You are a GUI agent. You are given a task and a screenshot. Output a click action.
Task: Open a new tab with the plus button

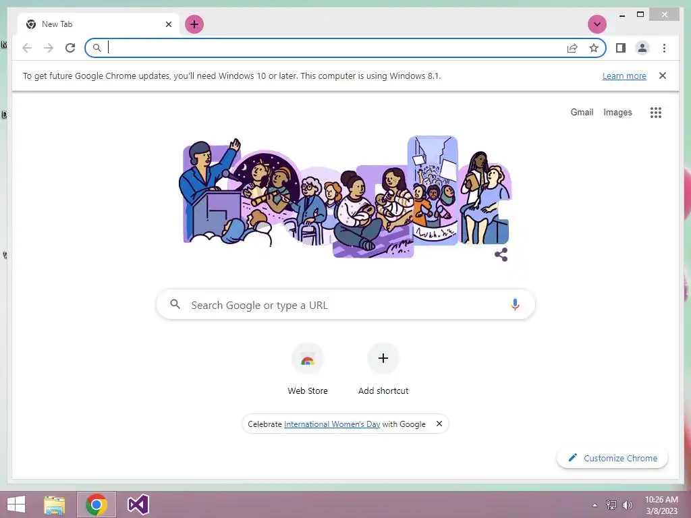coord(194,24)
